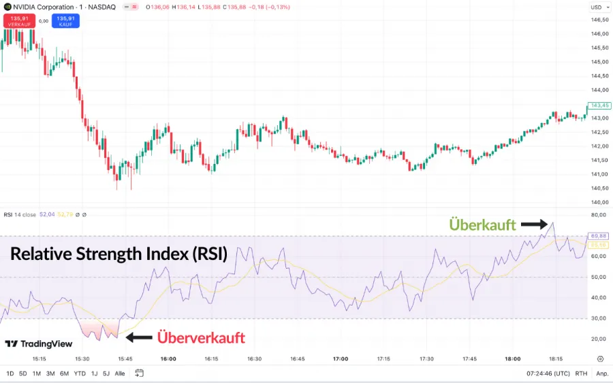
Task: Open chart settings gear on time axis
Action: 601,359
